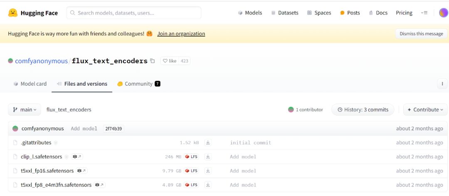Viewport: 449px width, 196px height.
Task: Click the file icon of the t5xxl_fp16.safetensors row
Action: click(15, 171)
